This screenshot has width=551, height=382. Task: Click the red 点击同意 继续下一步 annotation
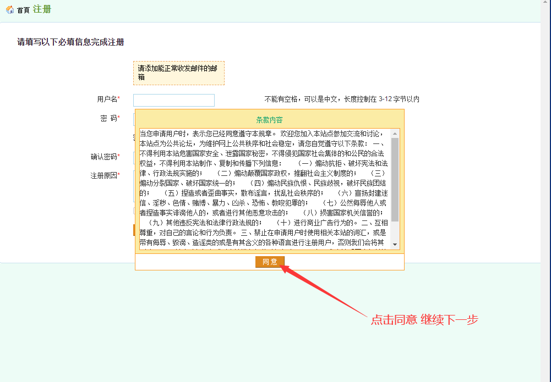[424, 320]
